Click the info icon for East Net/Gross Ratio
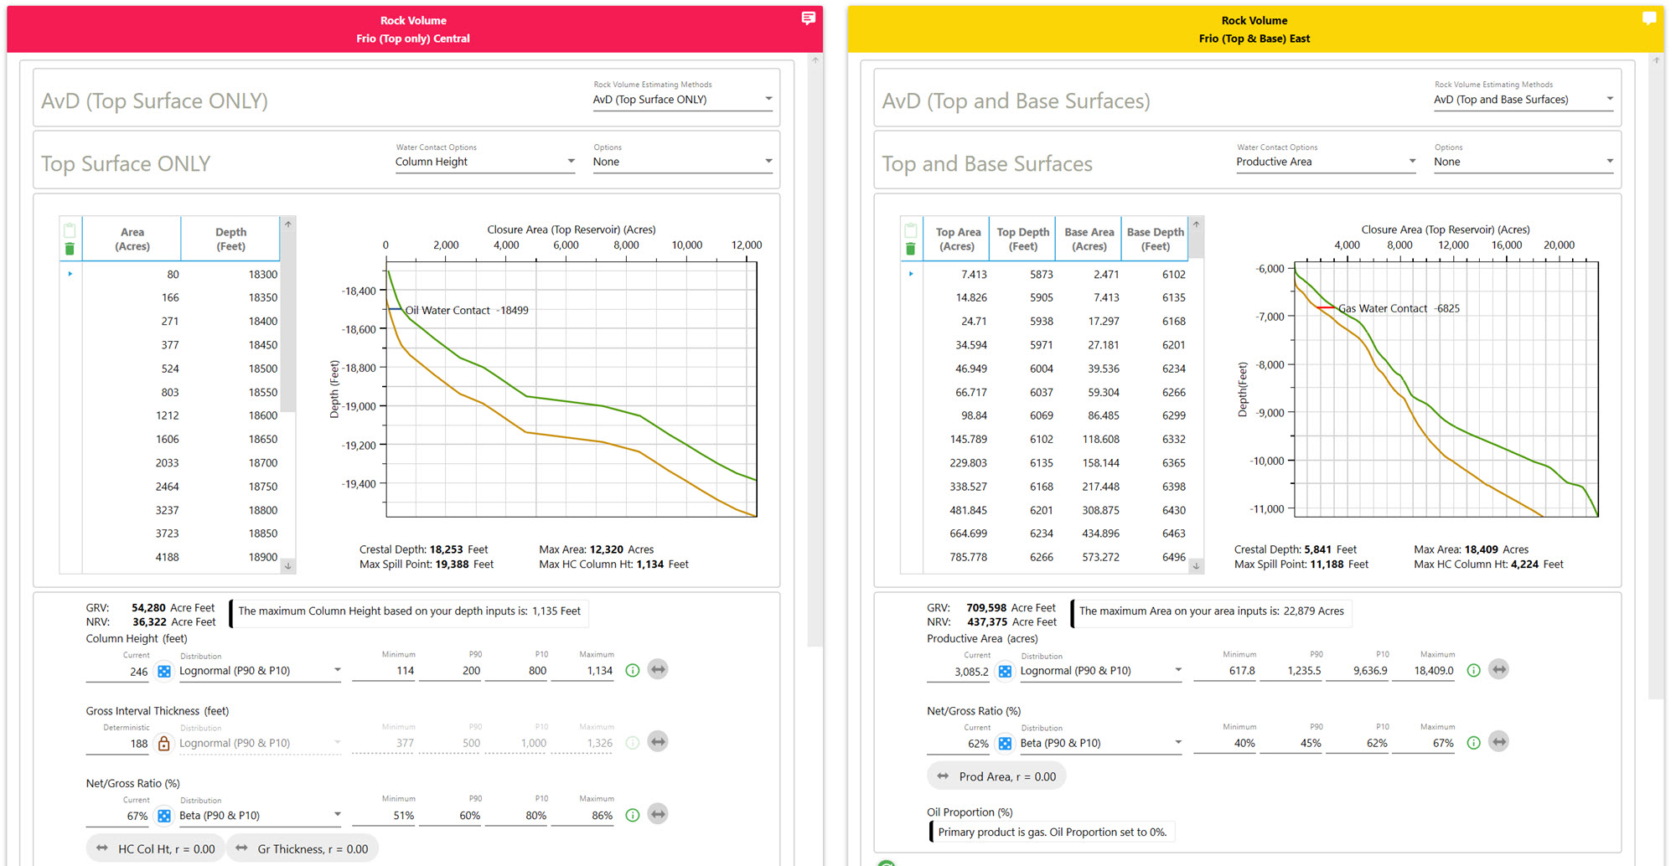 [x=1473, y=742]
